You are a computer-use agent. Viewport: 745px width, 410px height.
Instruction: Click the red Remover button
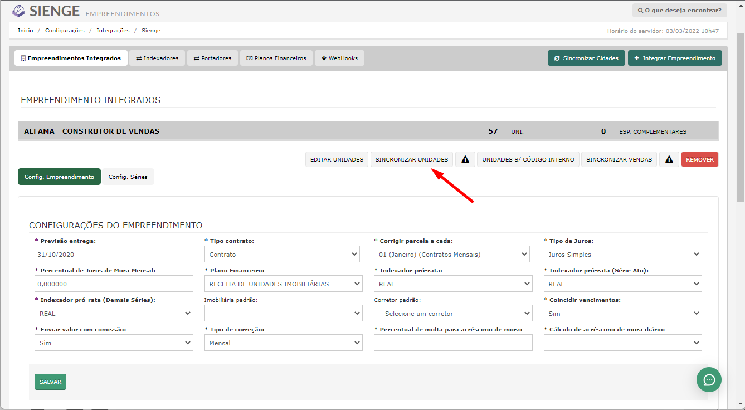point(700,159)
